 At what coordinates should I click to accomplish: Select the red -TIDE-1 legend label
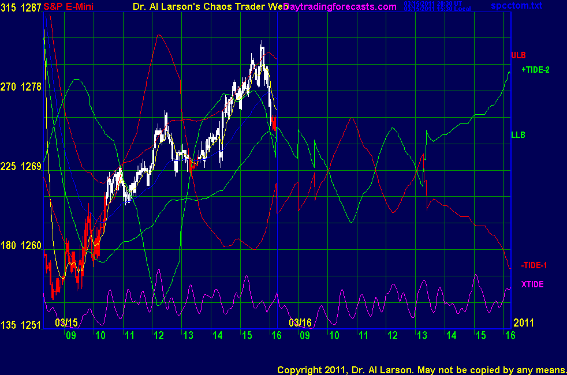(534, 265)
